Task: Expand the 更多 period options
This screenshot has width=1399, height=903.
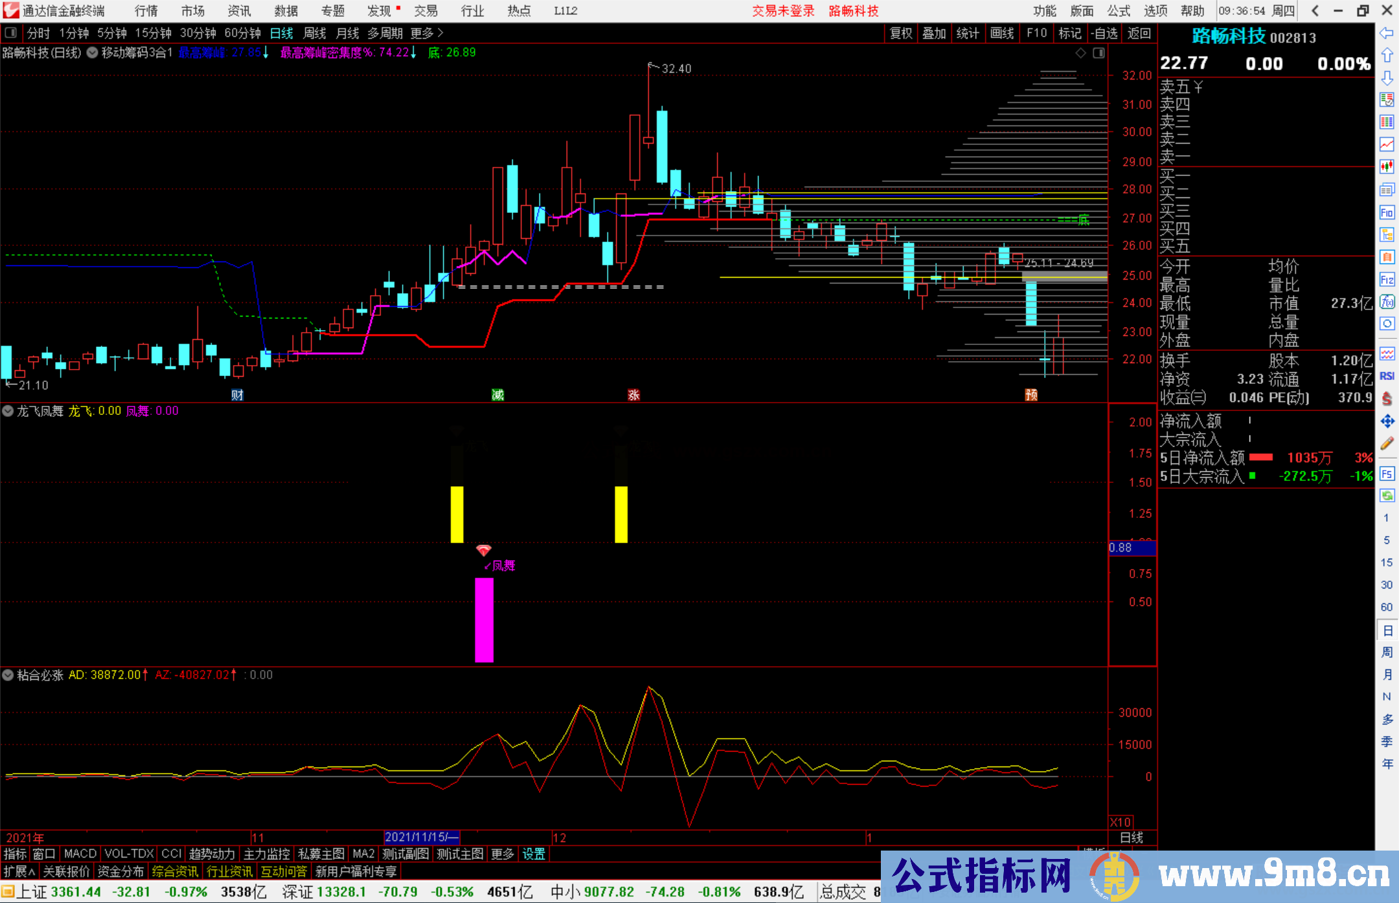Action: click(x=427, y=33)
